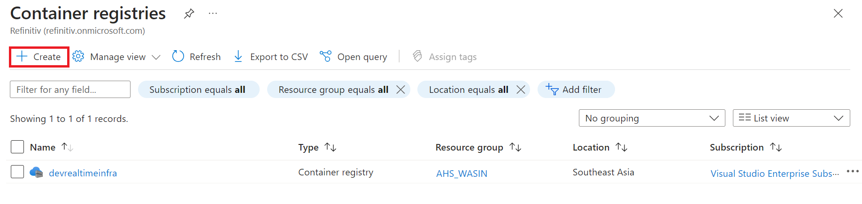Select the devrealtimeinfra row checkbox
Viewport: 862px width, 204px height.
(17, 172)
